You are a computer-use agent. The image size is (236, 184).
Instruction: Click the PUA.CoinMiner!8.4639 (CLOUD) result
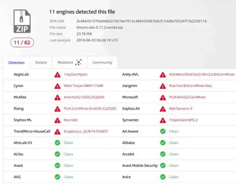(90, 108)
